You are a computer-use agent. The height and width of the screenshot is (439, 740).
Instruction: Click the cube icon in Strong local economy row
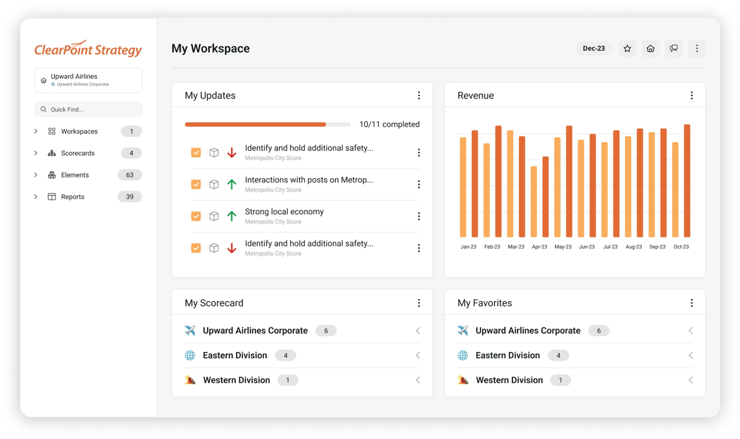[214, 216]
